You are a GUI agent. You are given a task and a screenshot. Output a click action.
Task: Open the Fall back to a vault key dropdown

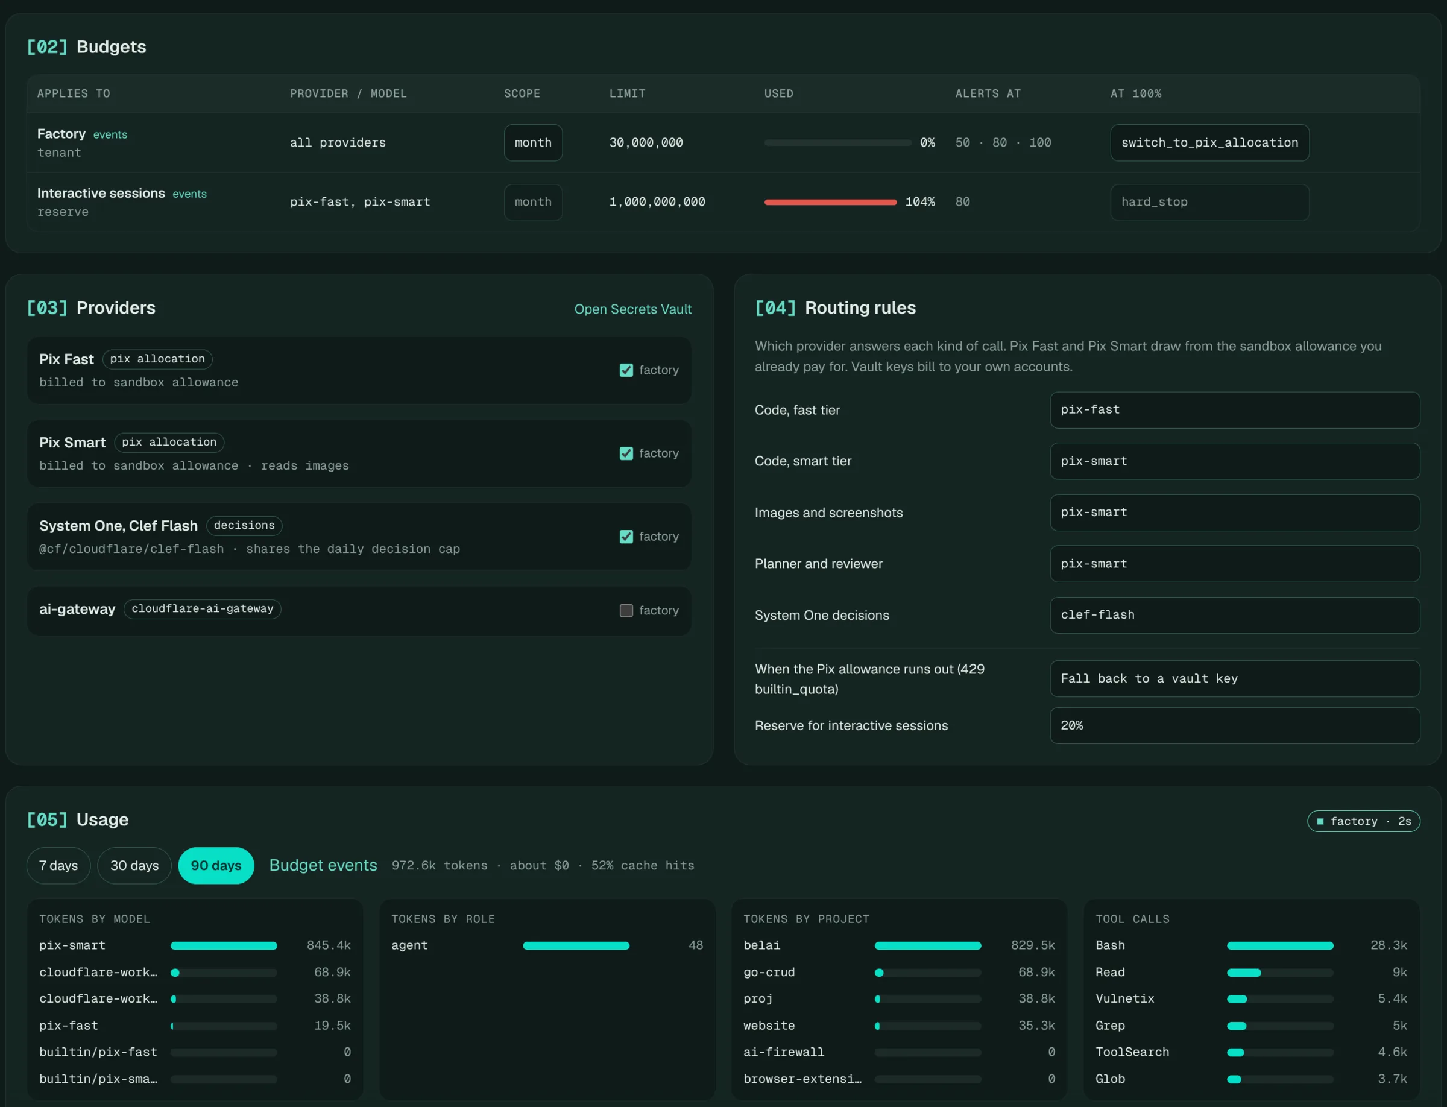[1234, 679]
